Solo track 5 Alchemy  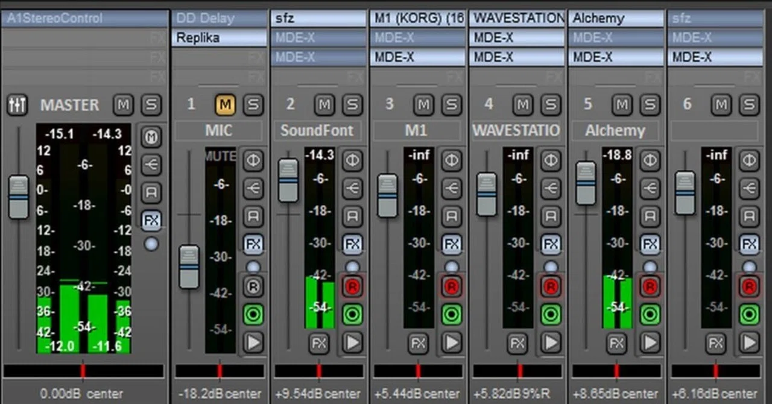(x=650, y=105)
